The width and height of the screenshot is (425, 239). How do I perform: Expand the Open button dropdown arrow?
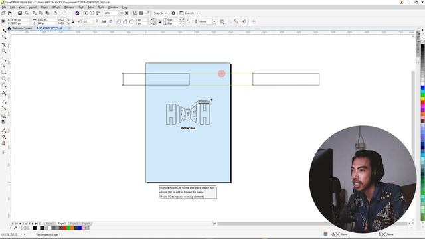[14, 13]
